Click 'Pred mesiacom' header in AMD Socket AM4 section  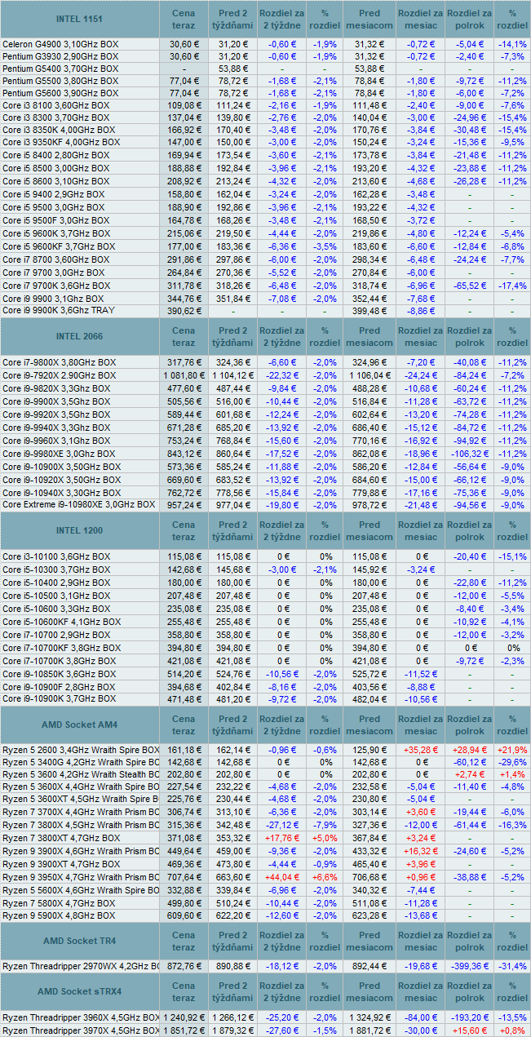369,725
